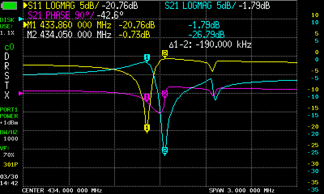Screen dimensions: 324x194
Task: Select yellow marker 2 at the S11 peak
Action: click(165, 53)
